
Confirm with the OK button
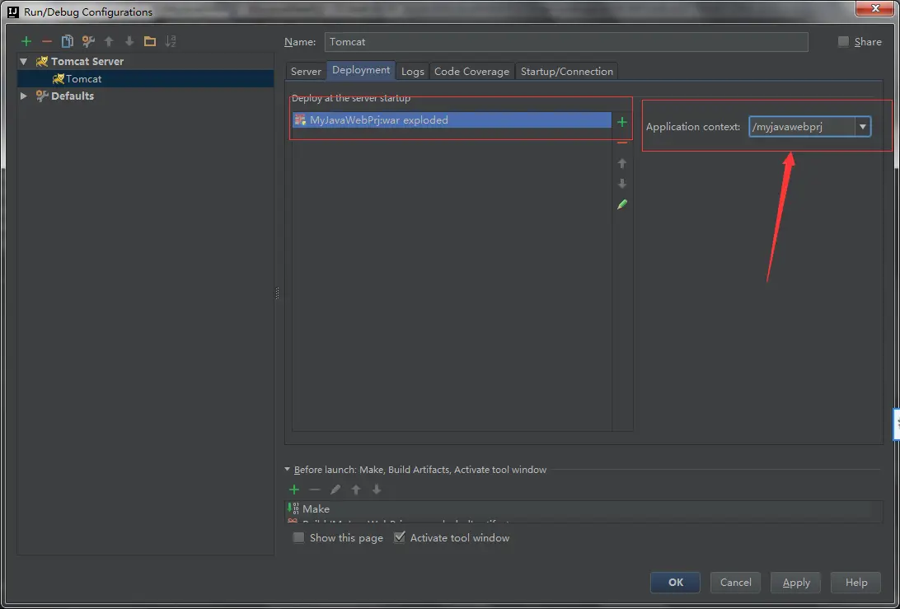coord(675,582)
